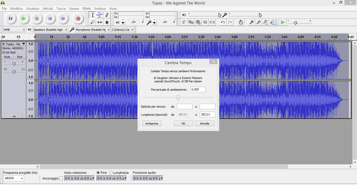
Task: Click the Lunghezza 'a' field showing 283,01
Action: pyautogui.click(x=208, y=115)
